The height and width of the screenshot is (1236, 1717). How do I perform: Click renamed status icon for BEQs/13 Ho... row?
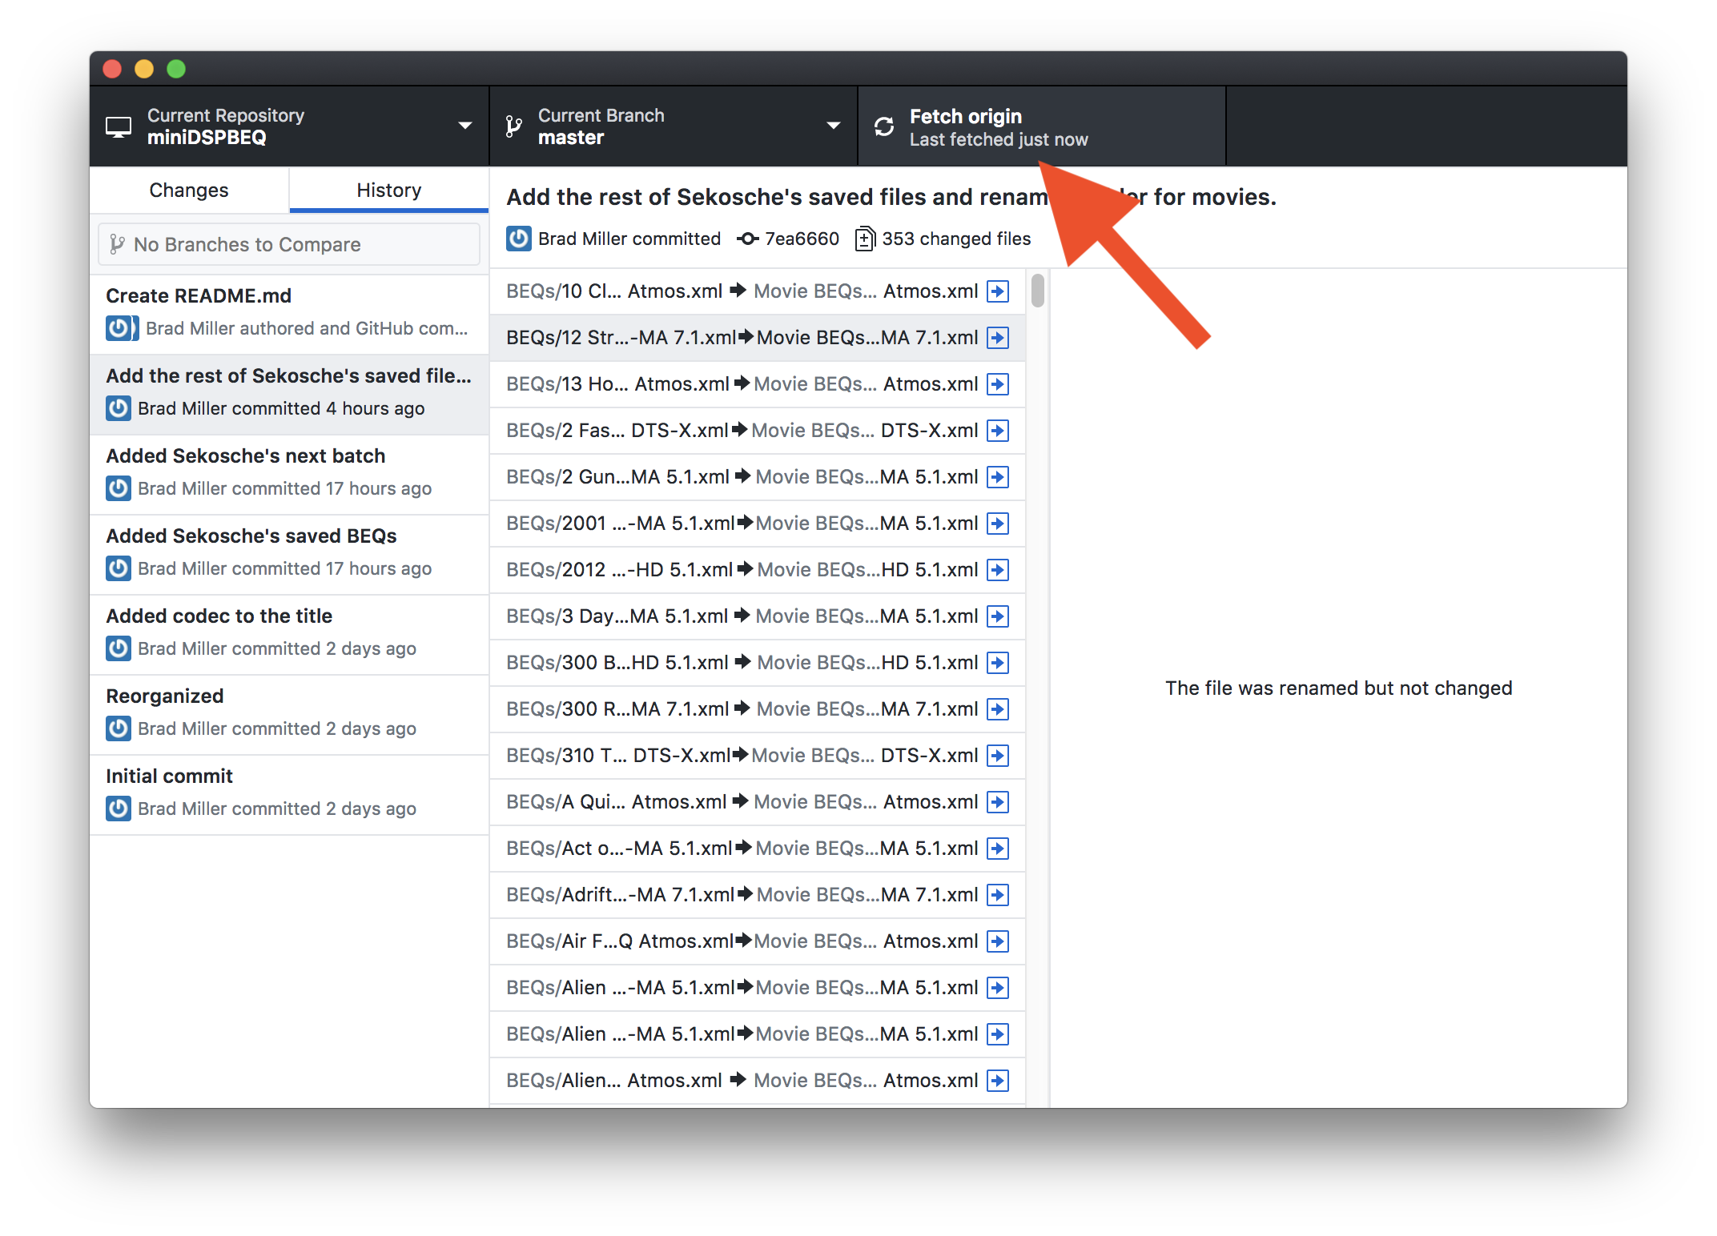tap(998, 384)
